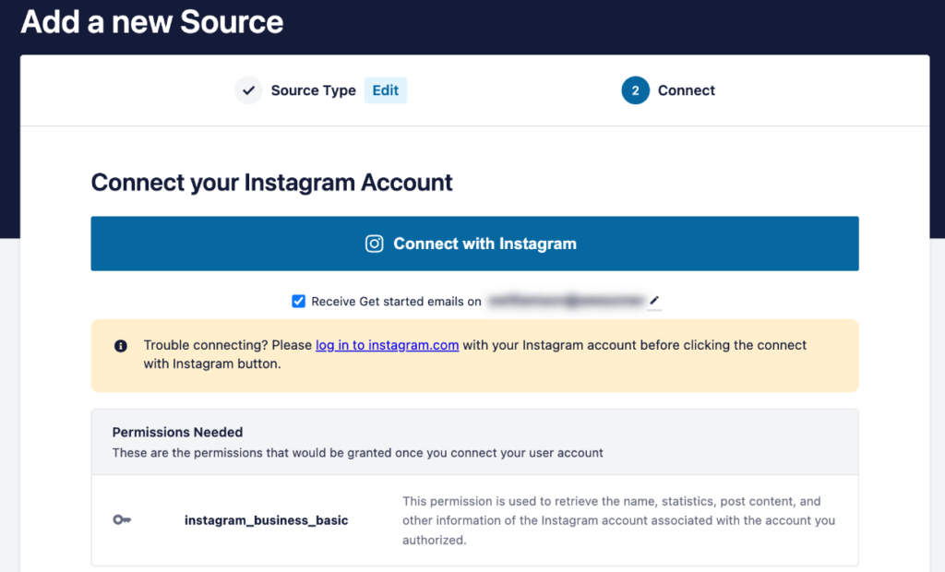The height and width of the screenshot is (572, 945).
Task: Click the 'Receive Get started emails on' label
Action: click(396, 302)
